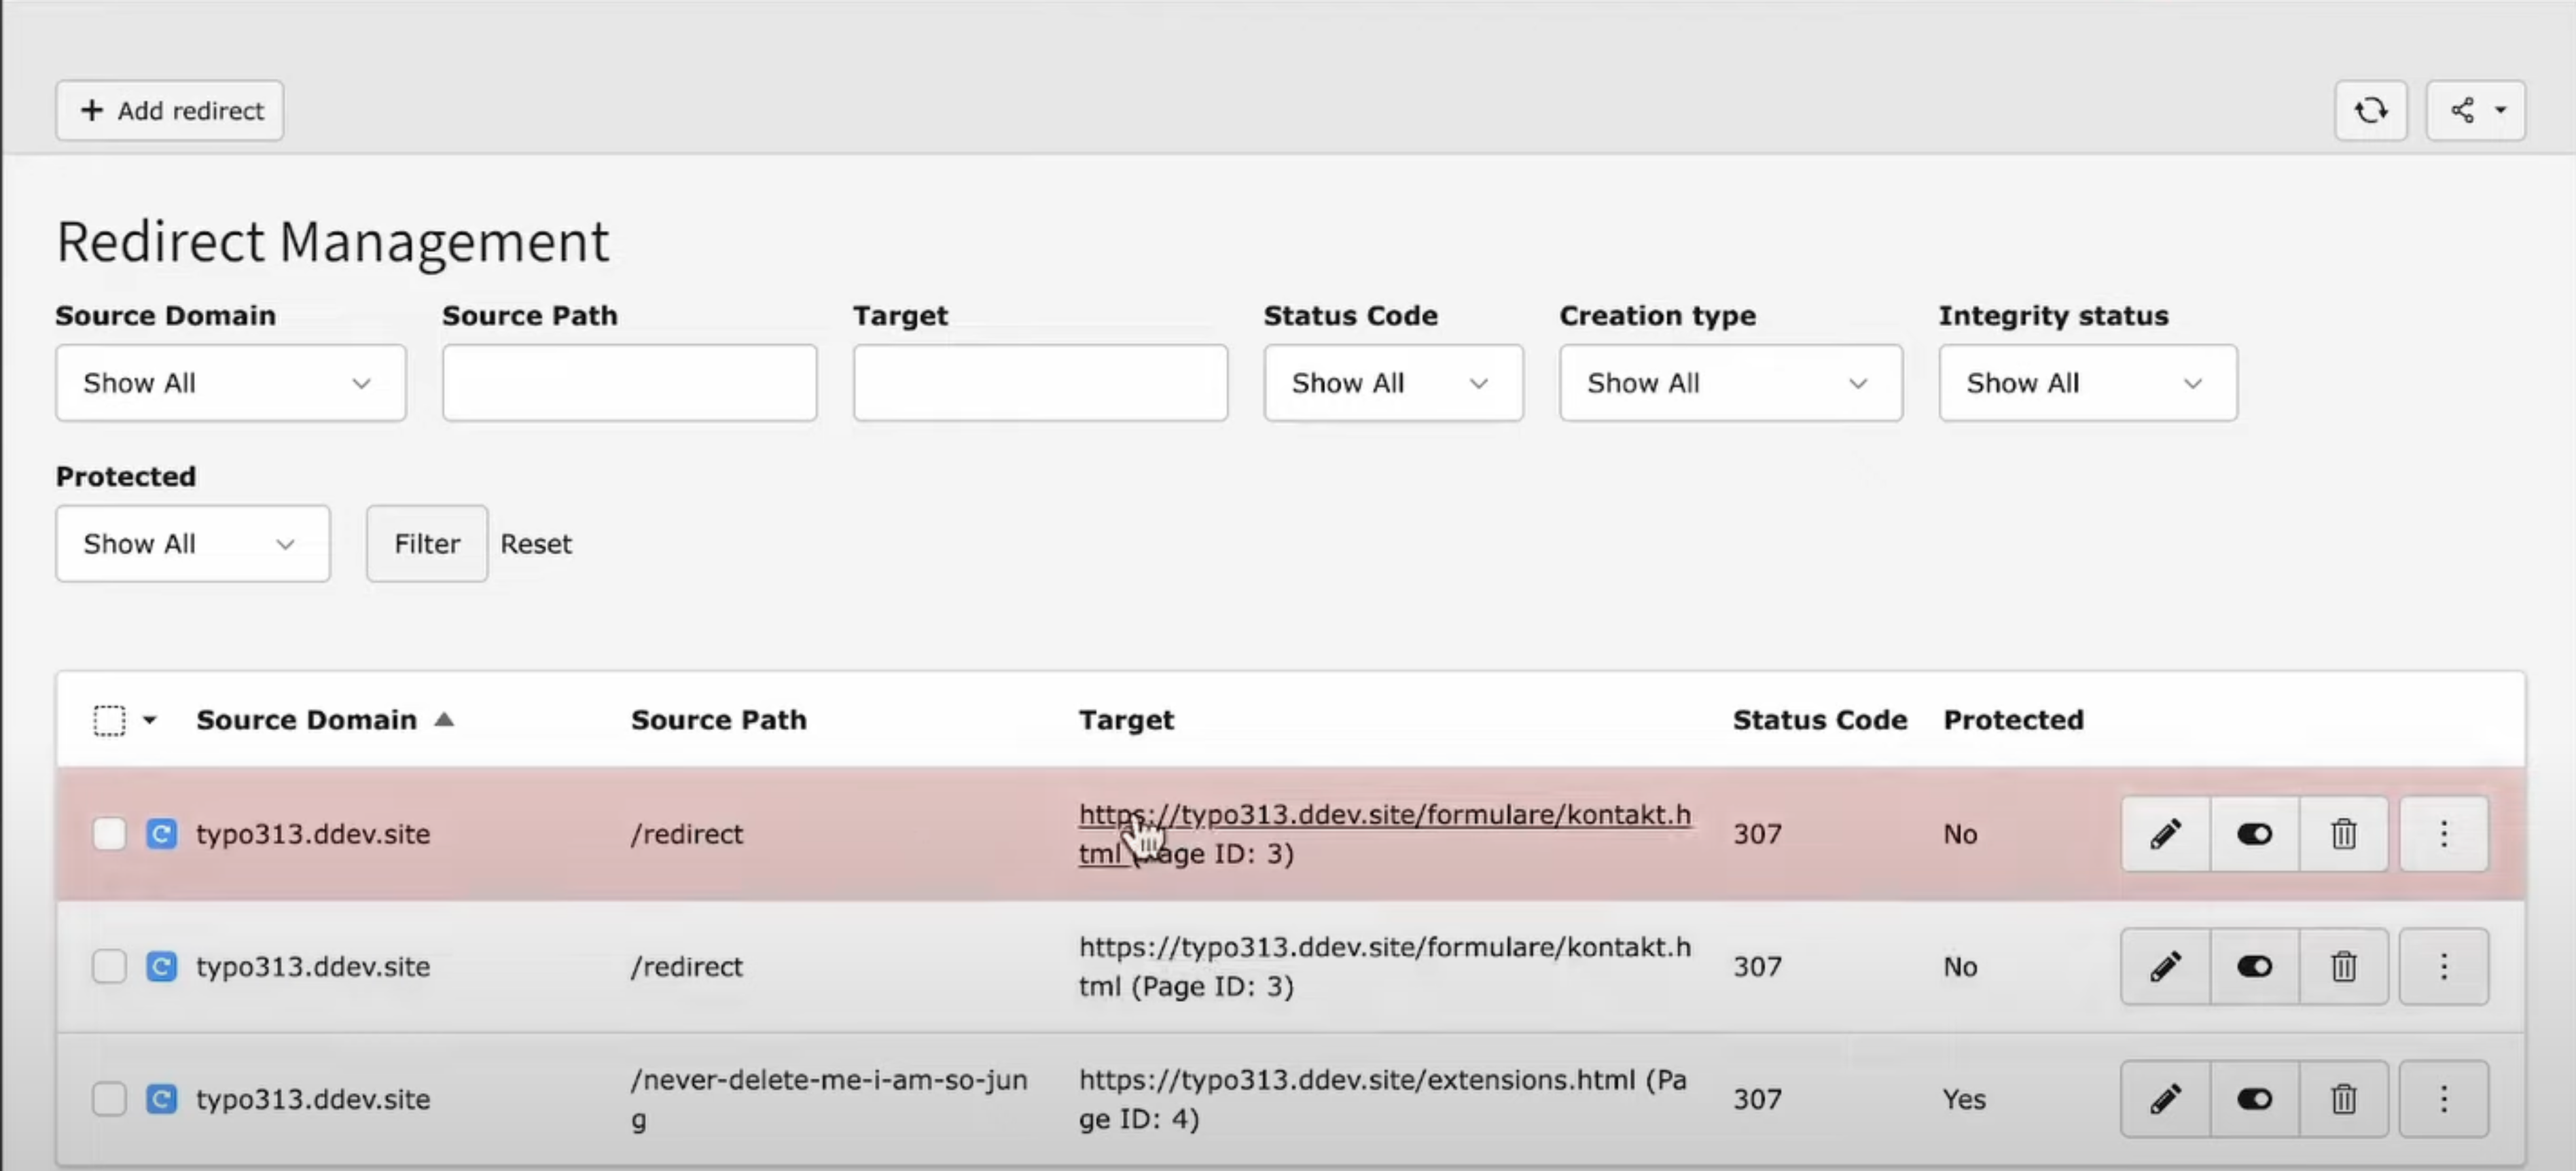Click the trash icon on the second /redirect row
Image resolution: width=2576 pixels, height=1171 pixels.
[2344, 966]
